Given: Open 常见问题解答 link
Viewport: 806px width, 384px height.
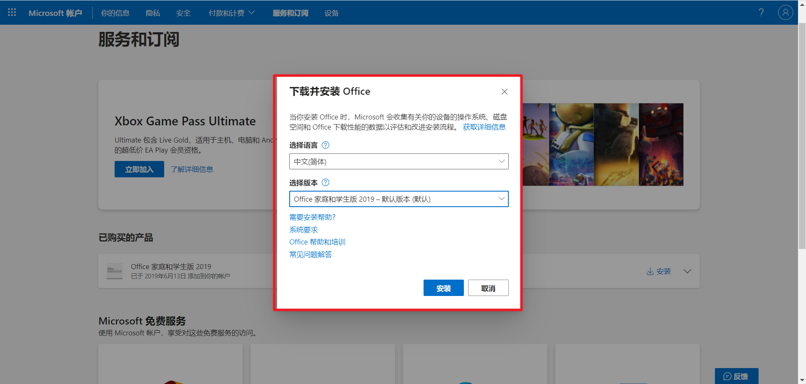Looking at the screenshot, I should [311, 254].
